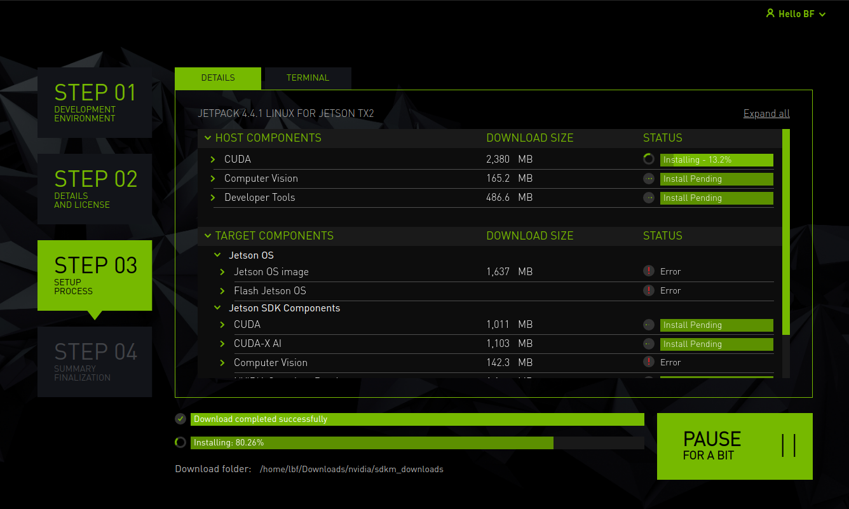Expand the Flash Jetson OS row
The width and height of the screenshot is (849, 509).
click(222, 291)
